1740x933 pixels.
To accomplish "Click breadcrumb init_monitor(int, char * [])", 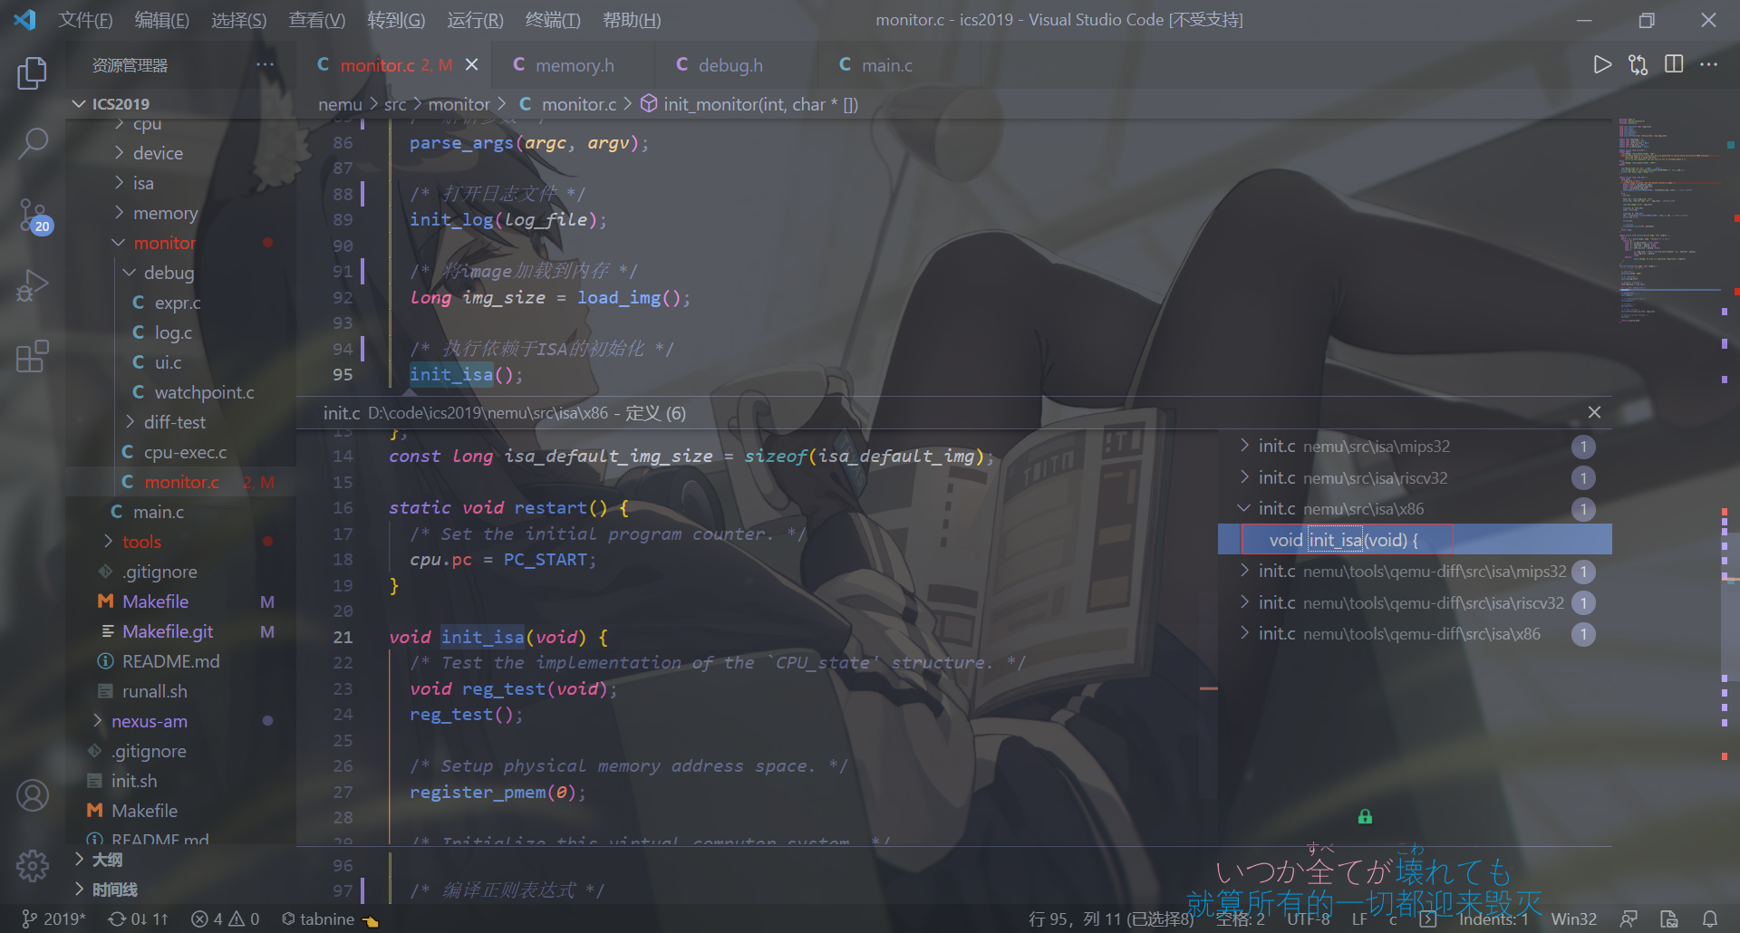I will point(749,104).
